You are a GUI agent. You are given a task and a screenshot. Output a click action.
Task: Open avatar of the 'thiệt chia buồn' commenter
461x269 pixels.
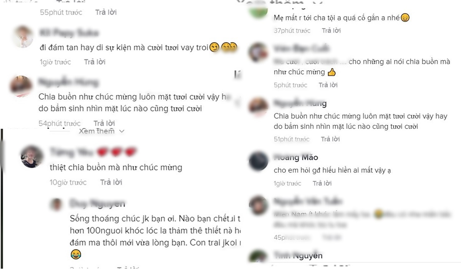tap(32, 156)
